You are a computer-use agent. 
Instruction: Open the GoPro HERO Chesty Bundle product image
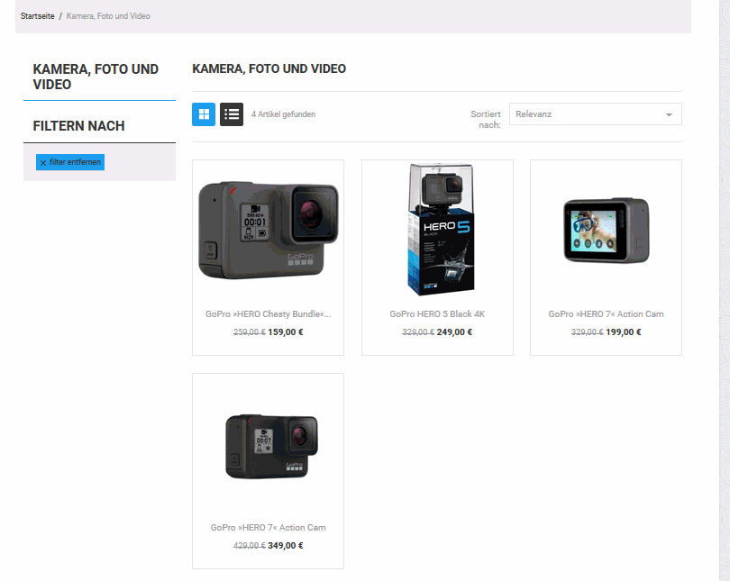pos(269,230)
